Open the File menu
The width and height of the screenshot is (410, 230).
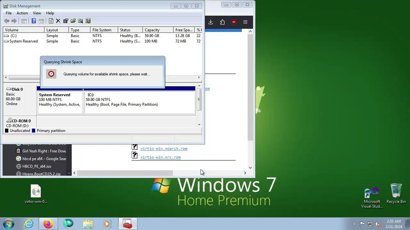(x=9, y=13)
